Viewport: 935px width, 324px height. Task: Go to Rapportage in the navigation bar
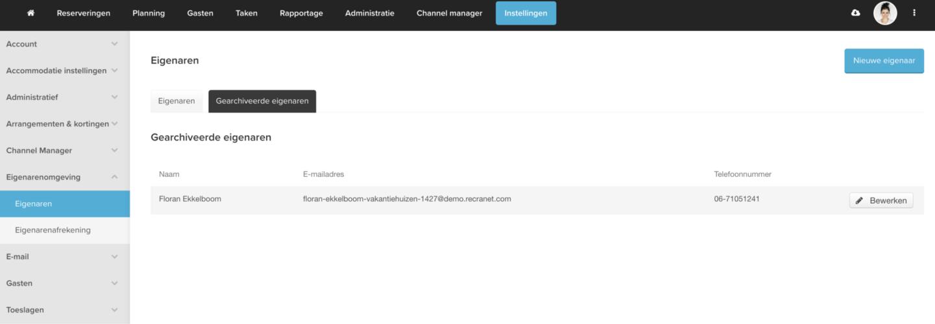pos(301,13)
